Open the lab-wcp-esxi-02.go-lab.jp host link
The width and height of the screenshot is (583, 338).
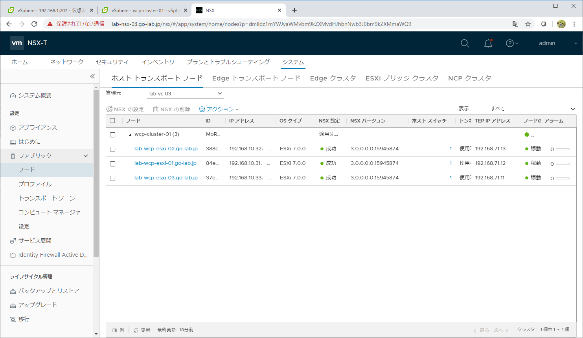pyautogui.click(x=166, y=149)
